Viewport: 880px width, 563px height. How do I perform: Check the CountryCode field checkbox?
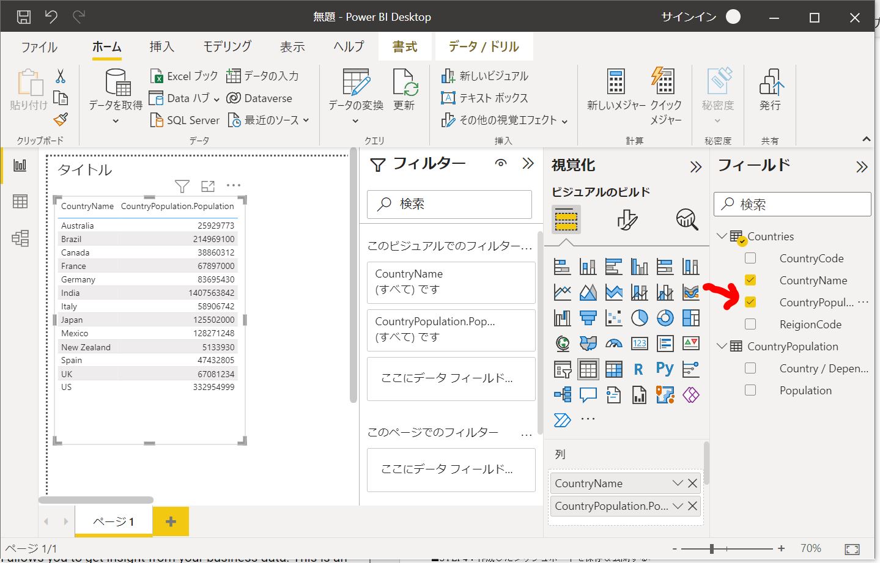click(750, 258)
